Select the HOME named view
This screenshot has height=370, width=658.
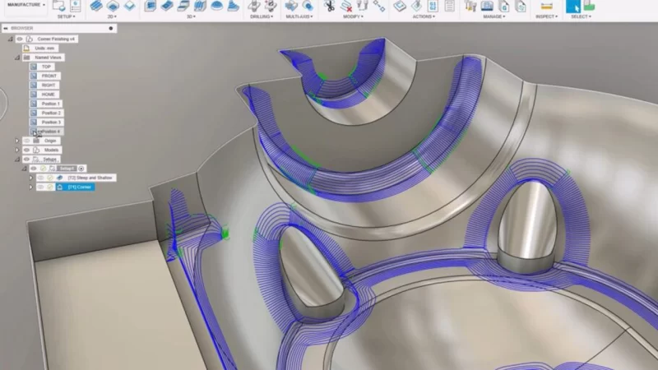click(44, 95)
